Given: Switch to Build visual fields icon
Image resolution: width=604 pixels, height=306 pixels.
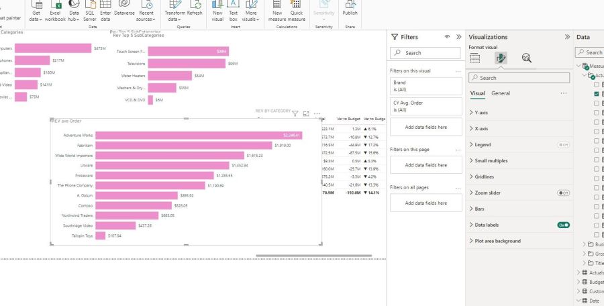Looking at the screenshot, I should coord(475,58).
